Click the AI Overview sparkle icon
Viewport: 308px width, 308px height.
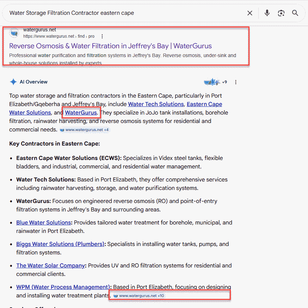point(13,82)
